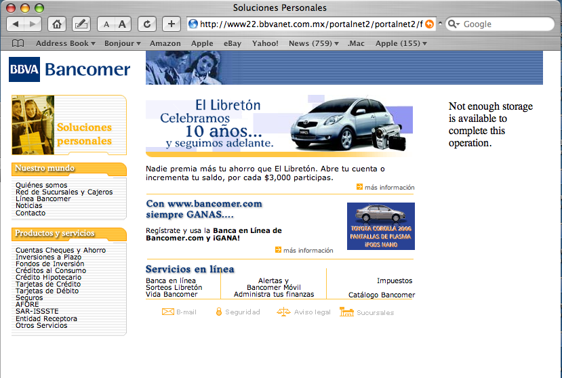Screen dimensions: 562x378
Task: Expand the Apple (155) bookmarks menu
Action: 401,43
